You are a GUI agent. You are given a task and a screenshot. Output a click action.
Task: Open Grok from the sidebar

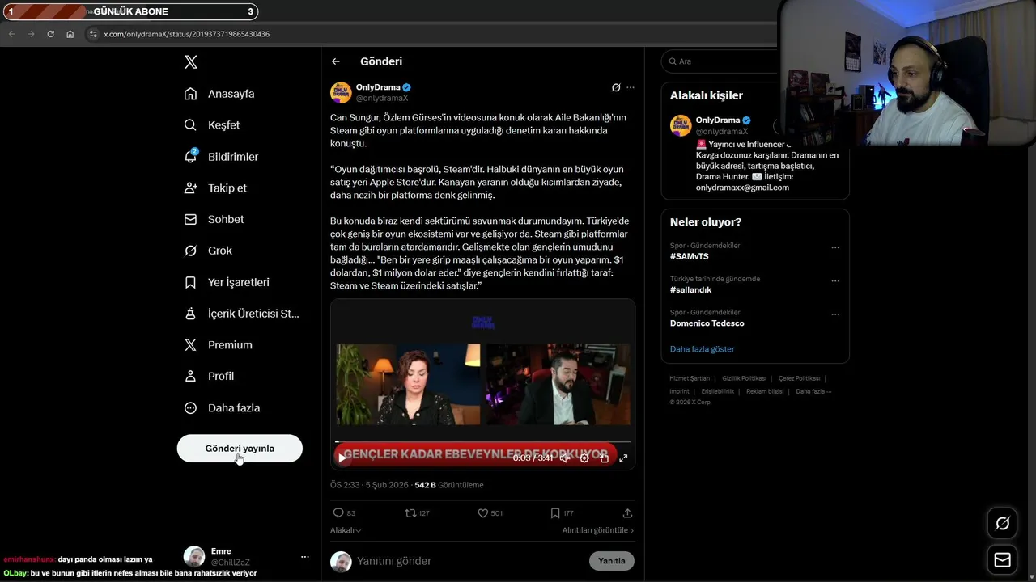(x=208, y=251)
